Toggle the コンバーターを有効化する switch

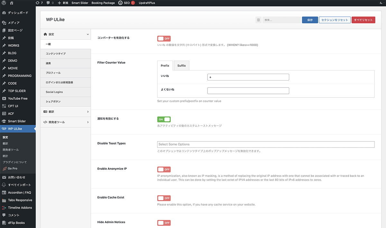(x=164, y=38)
